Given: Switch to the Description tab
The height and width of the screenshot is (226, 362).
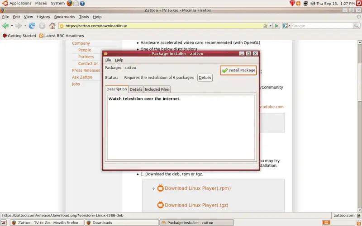Looking at the screenshot, I should (117, 89).
